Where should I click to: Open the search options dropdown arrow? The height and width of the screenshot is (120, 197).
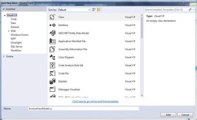click(x=193, y=9)
